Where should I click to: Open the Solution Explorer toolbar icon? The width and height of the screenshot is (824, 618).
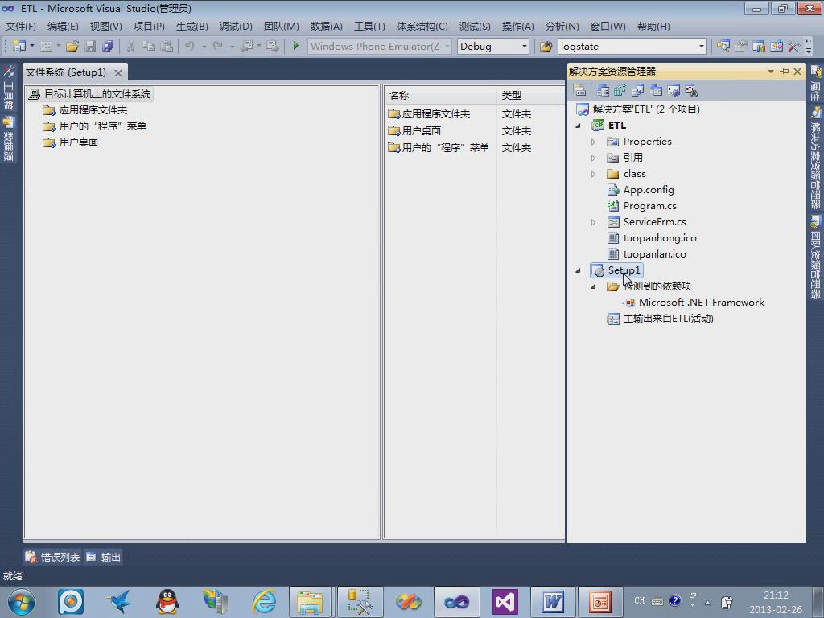click(723, 46)
